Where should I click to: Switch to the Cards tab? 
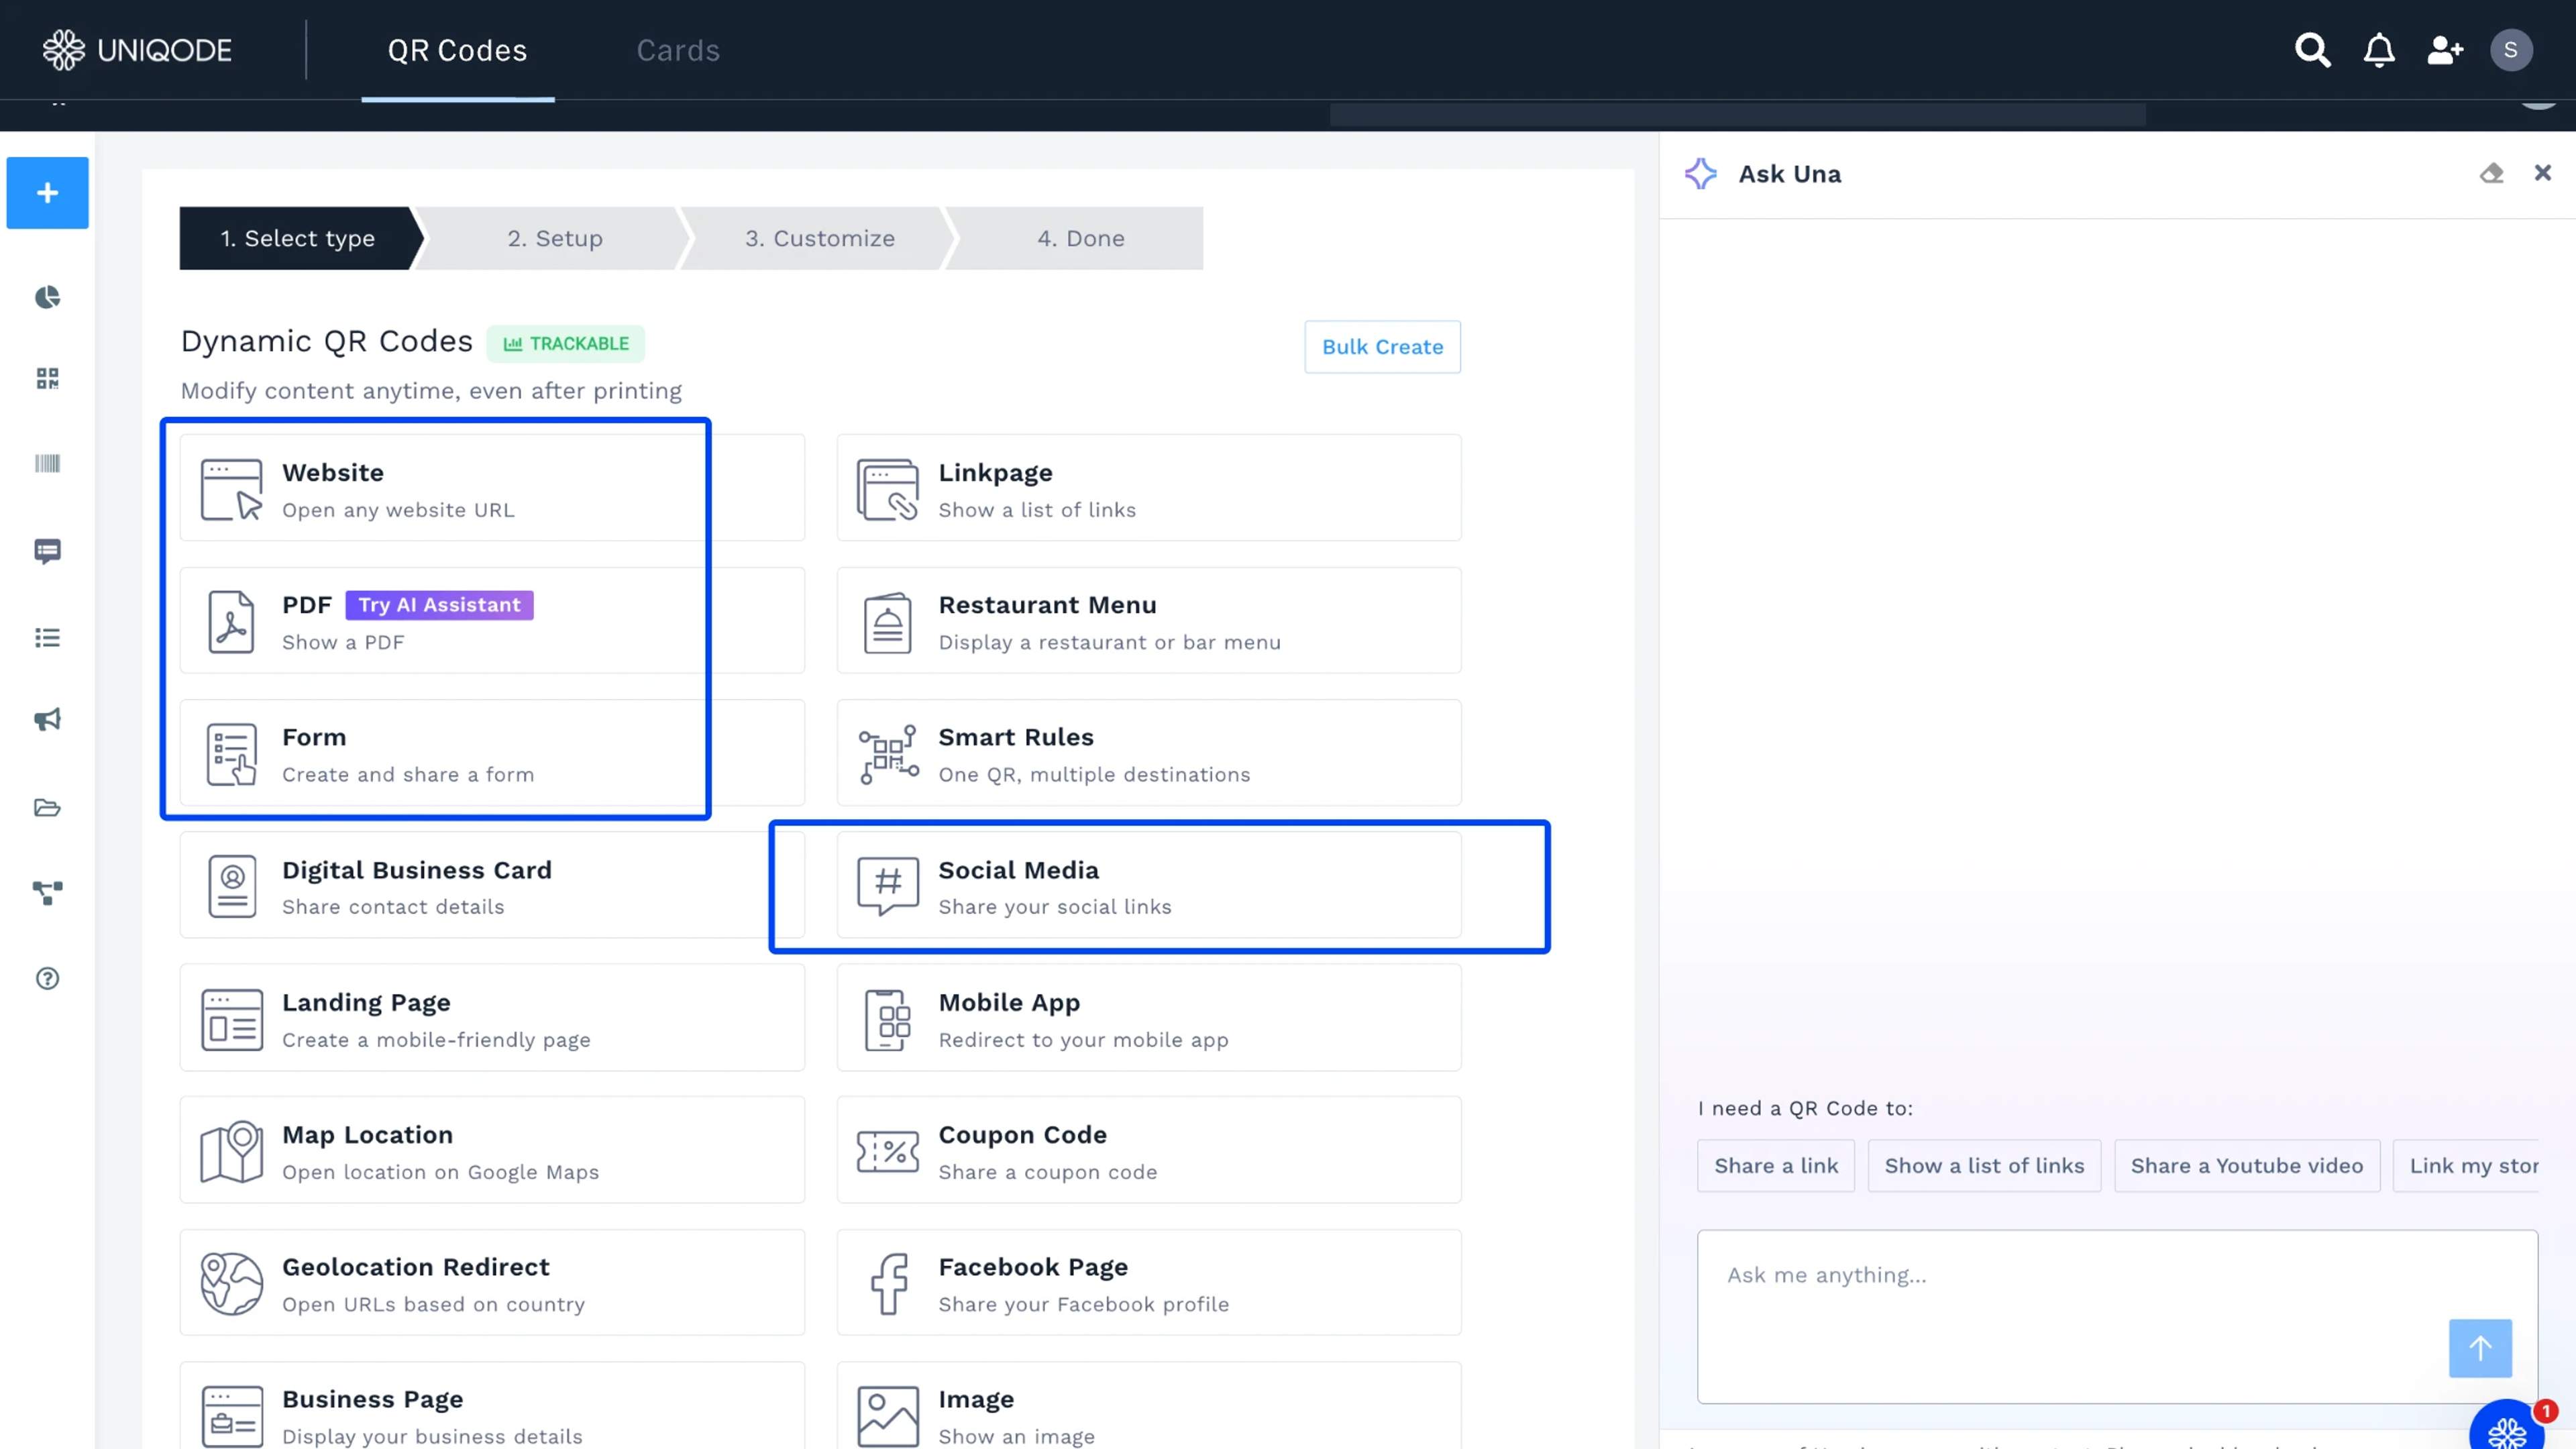click(678, 50)
